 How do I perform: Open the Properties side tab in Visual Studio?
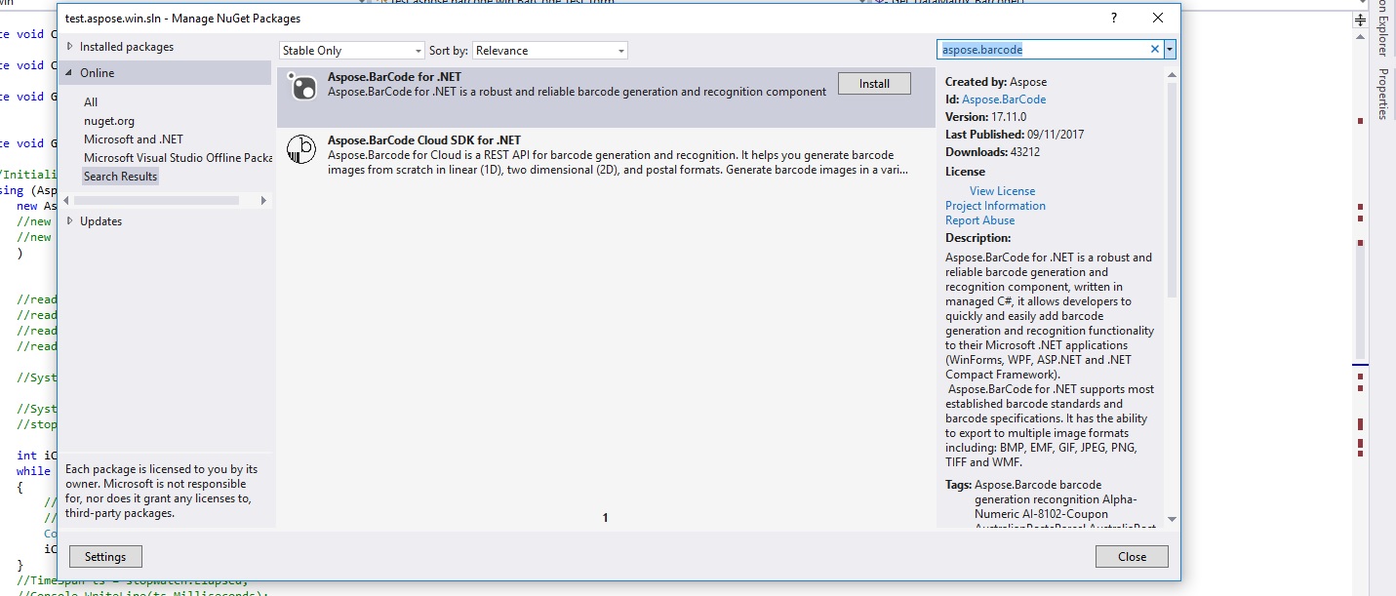click(1382, 94)
